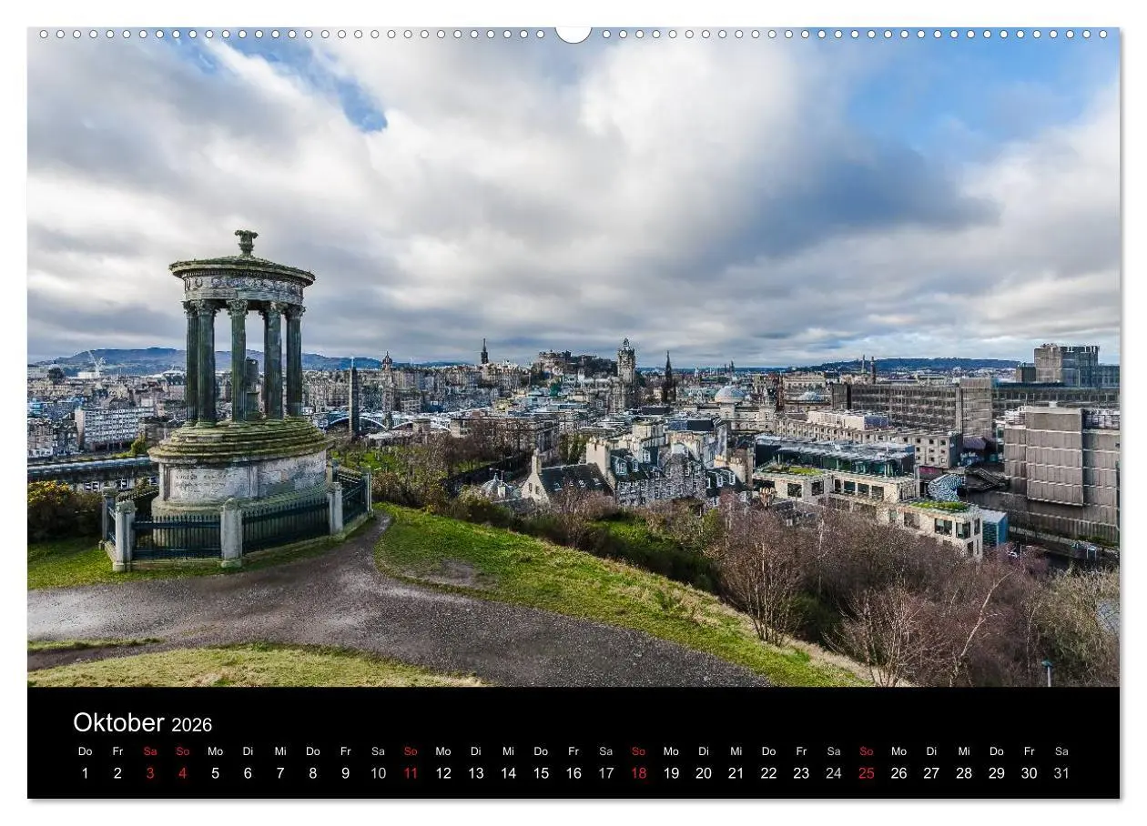Viewport: 1147px width, 826px height.
Task: Select day 1 in the calendar row
Action: tap(85, 773)
